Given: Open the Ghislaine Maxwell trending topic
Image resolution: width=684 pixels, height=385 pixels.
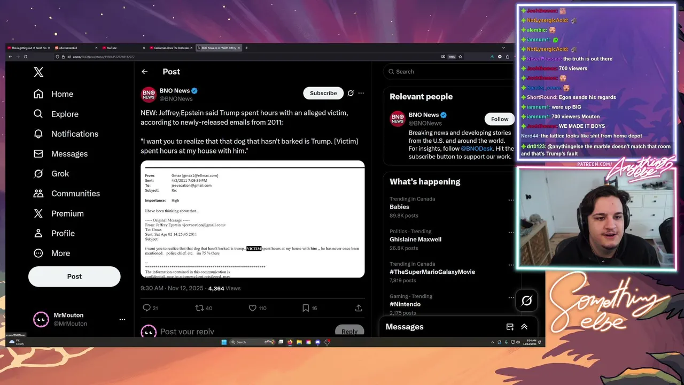Looking at the screenshot, I should pyautogui.click(x=415, y=240).
